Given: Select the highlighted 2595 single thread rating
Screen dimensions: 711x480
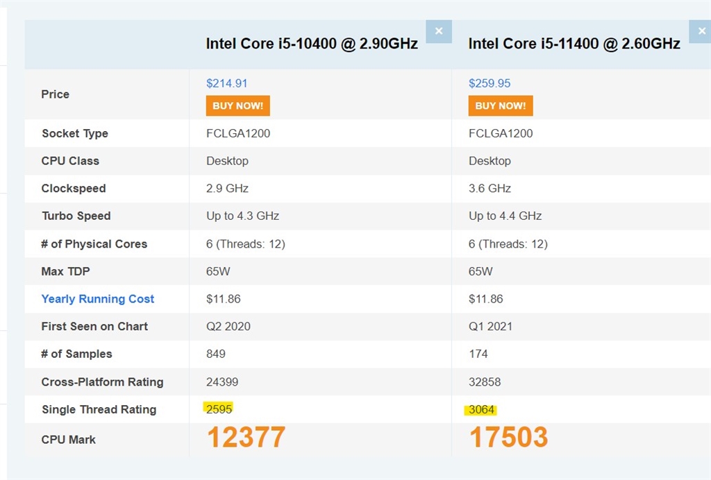Looking at the screenshot, I should point(219,409).
